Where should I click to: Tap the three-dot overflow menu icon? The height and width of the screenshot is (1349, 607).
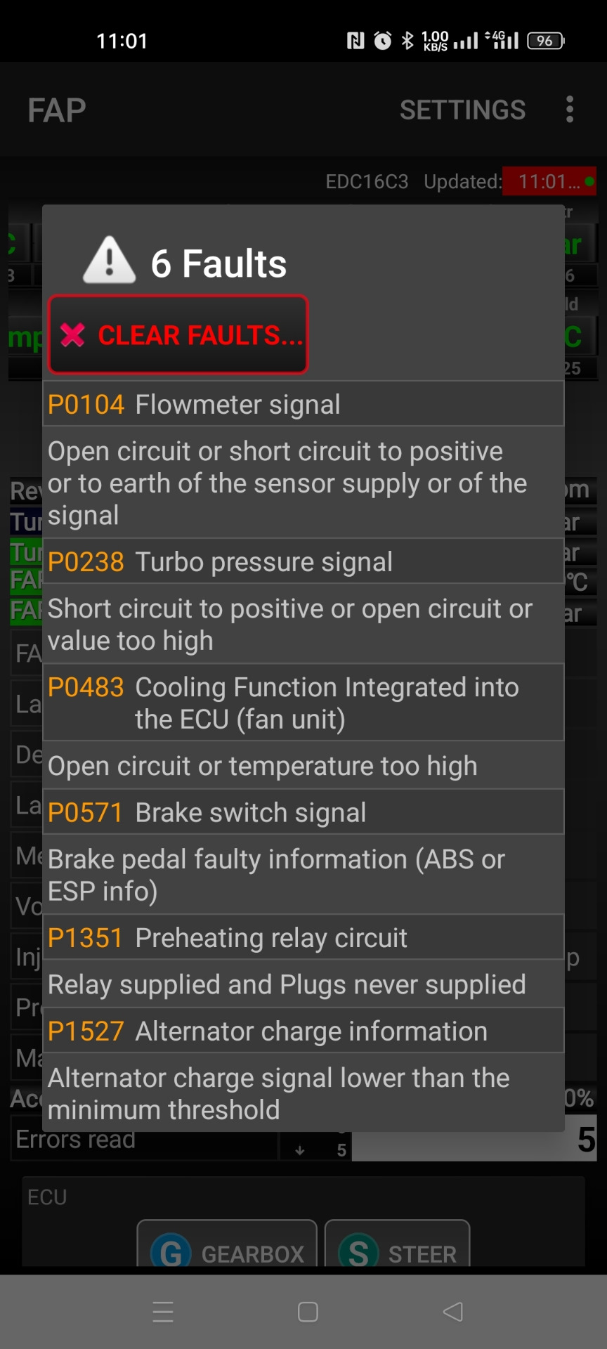(570, 110)
